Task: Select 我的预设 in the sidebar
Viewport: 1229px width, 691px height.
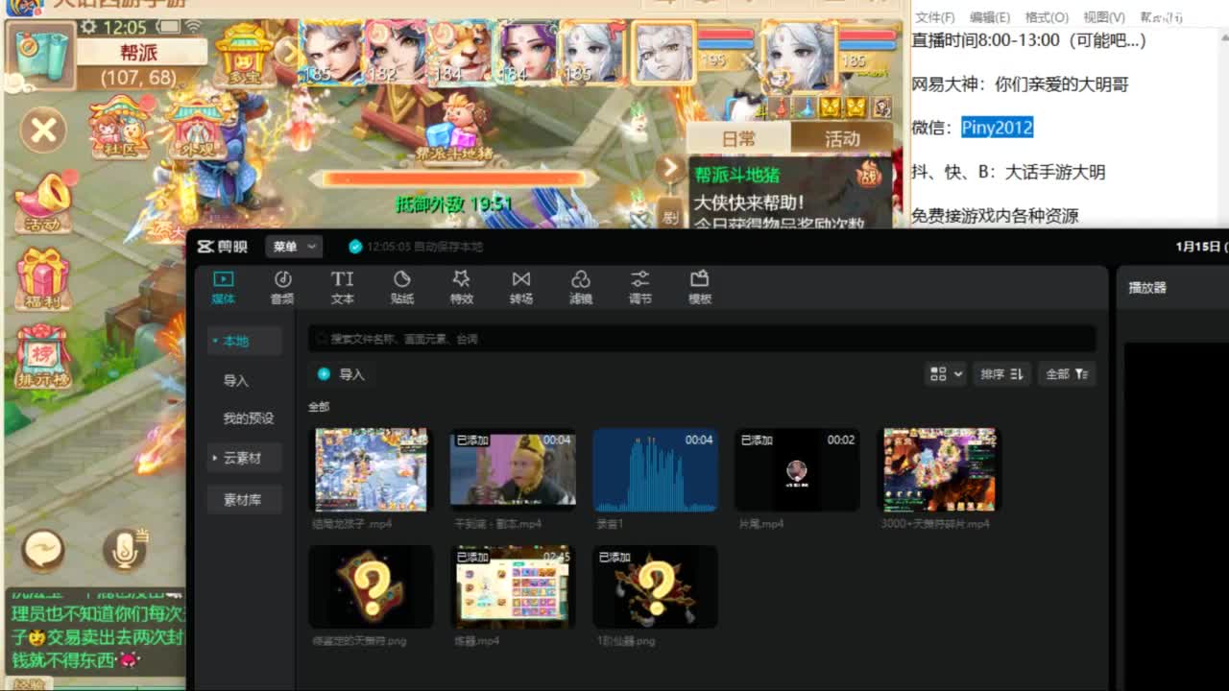Action: pyautogui.click(x=249, y=418)
